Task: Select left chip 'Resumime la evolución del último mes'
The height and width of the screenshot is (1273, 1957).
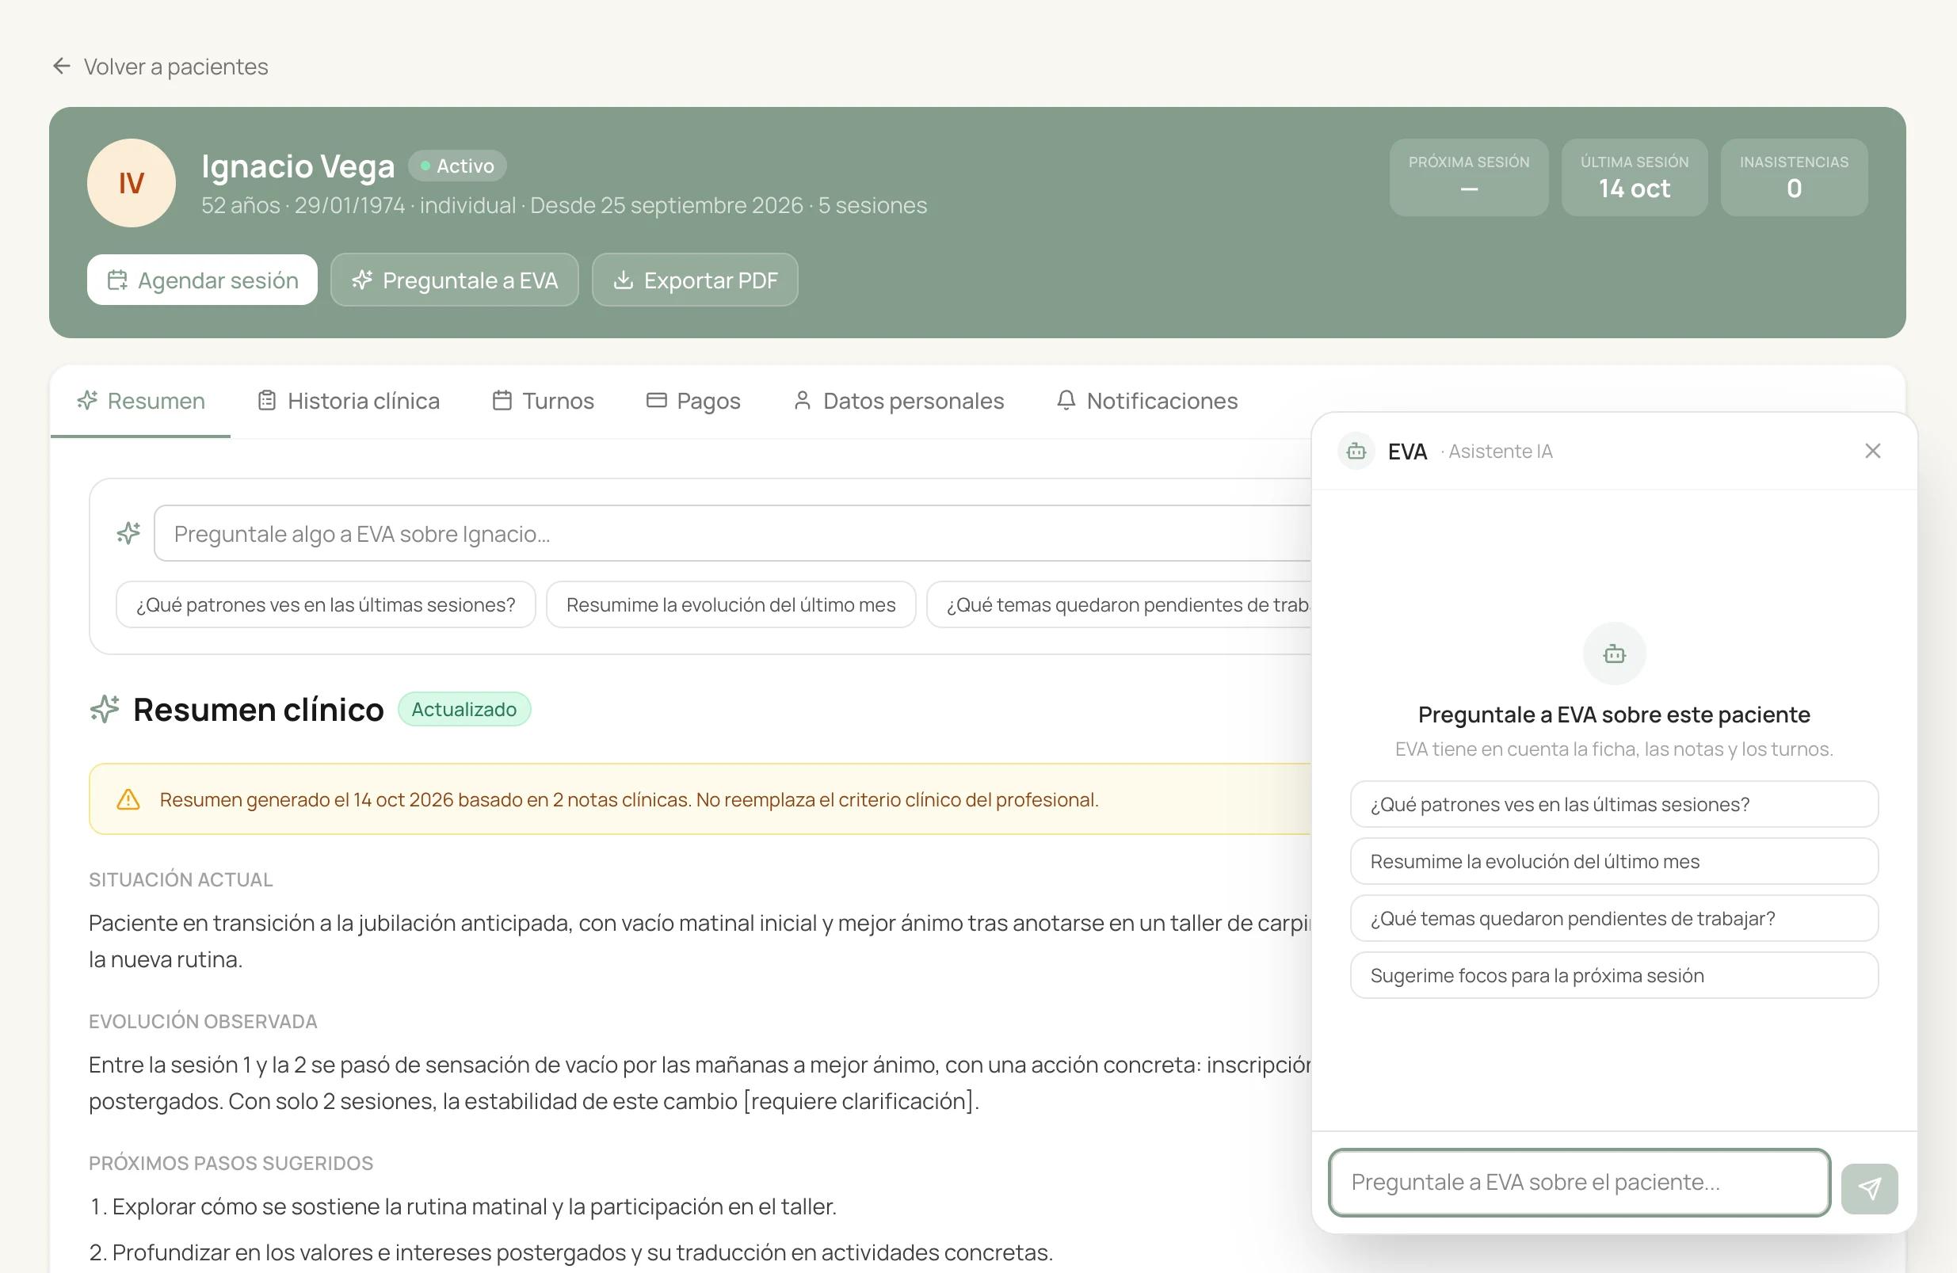Action: click(731, 604)
